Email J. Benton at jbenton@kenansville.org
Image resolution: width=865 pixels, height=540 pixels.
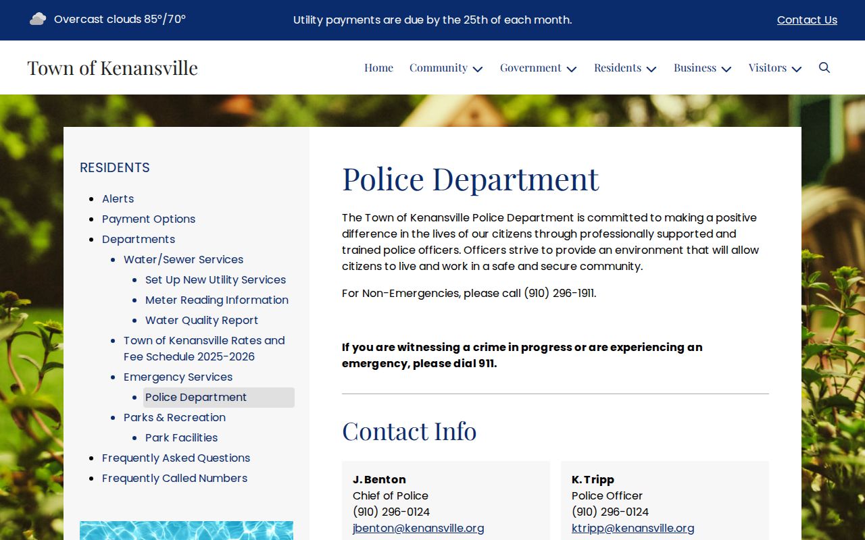pyautogui.click(x=418, y=528)
